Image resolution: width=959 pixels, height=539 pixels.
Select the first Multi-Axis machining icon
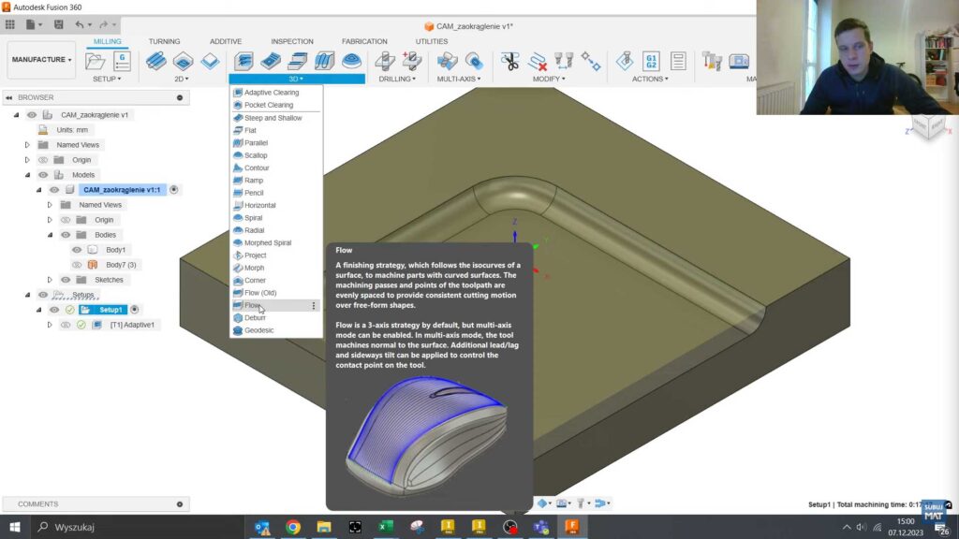pyautogui.click(x=447, y=62)
